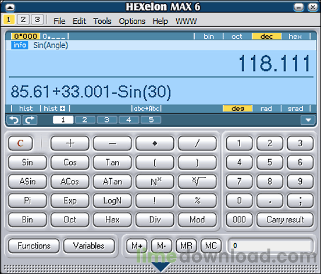Image resolution: width=321 pixels, height=274 pixels.
Task: Select expression tab 3
Action: 107,120
